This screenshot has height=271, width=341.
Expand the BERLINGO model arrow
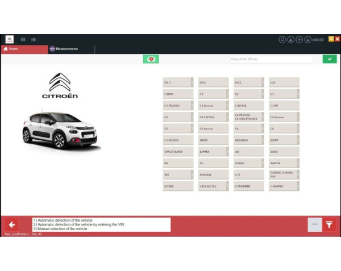pos(263,140)
